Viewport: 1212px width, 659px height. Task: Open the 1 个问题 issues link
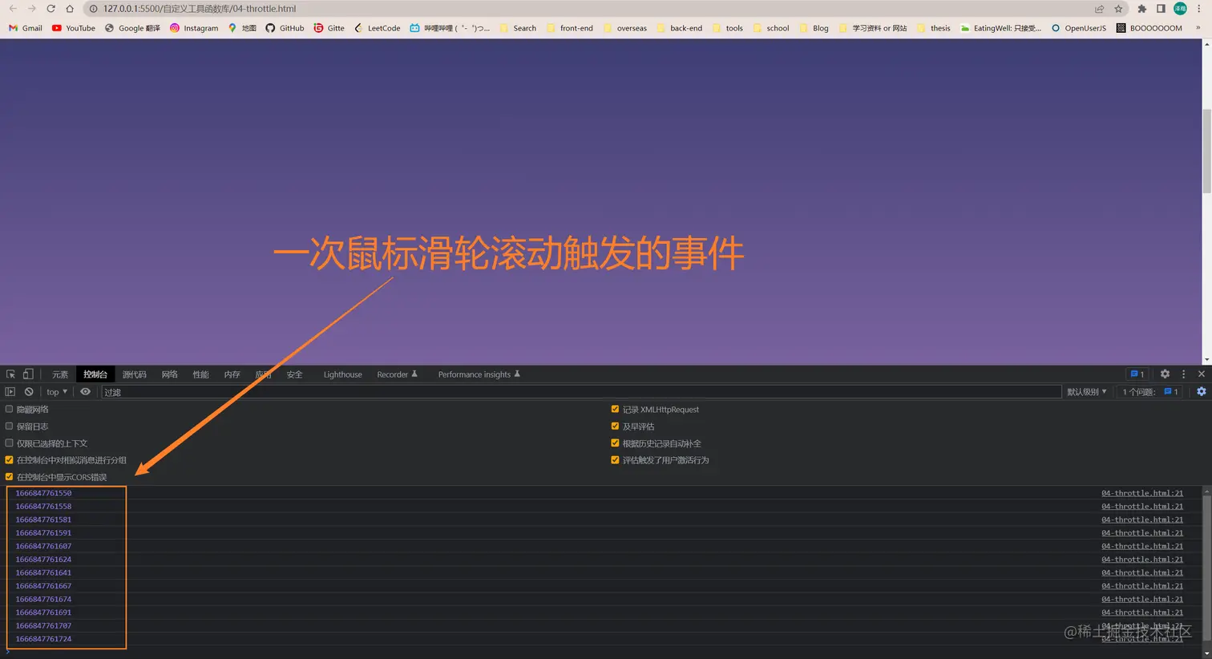tap(1150, 392)
